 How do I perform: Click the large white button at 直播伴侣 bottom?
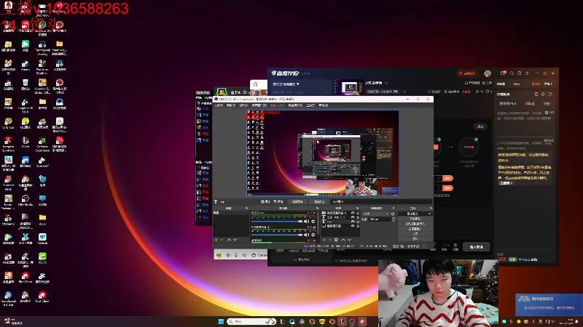point(477,247)
